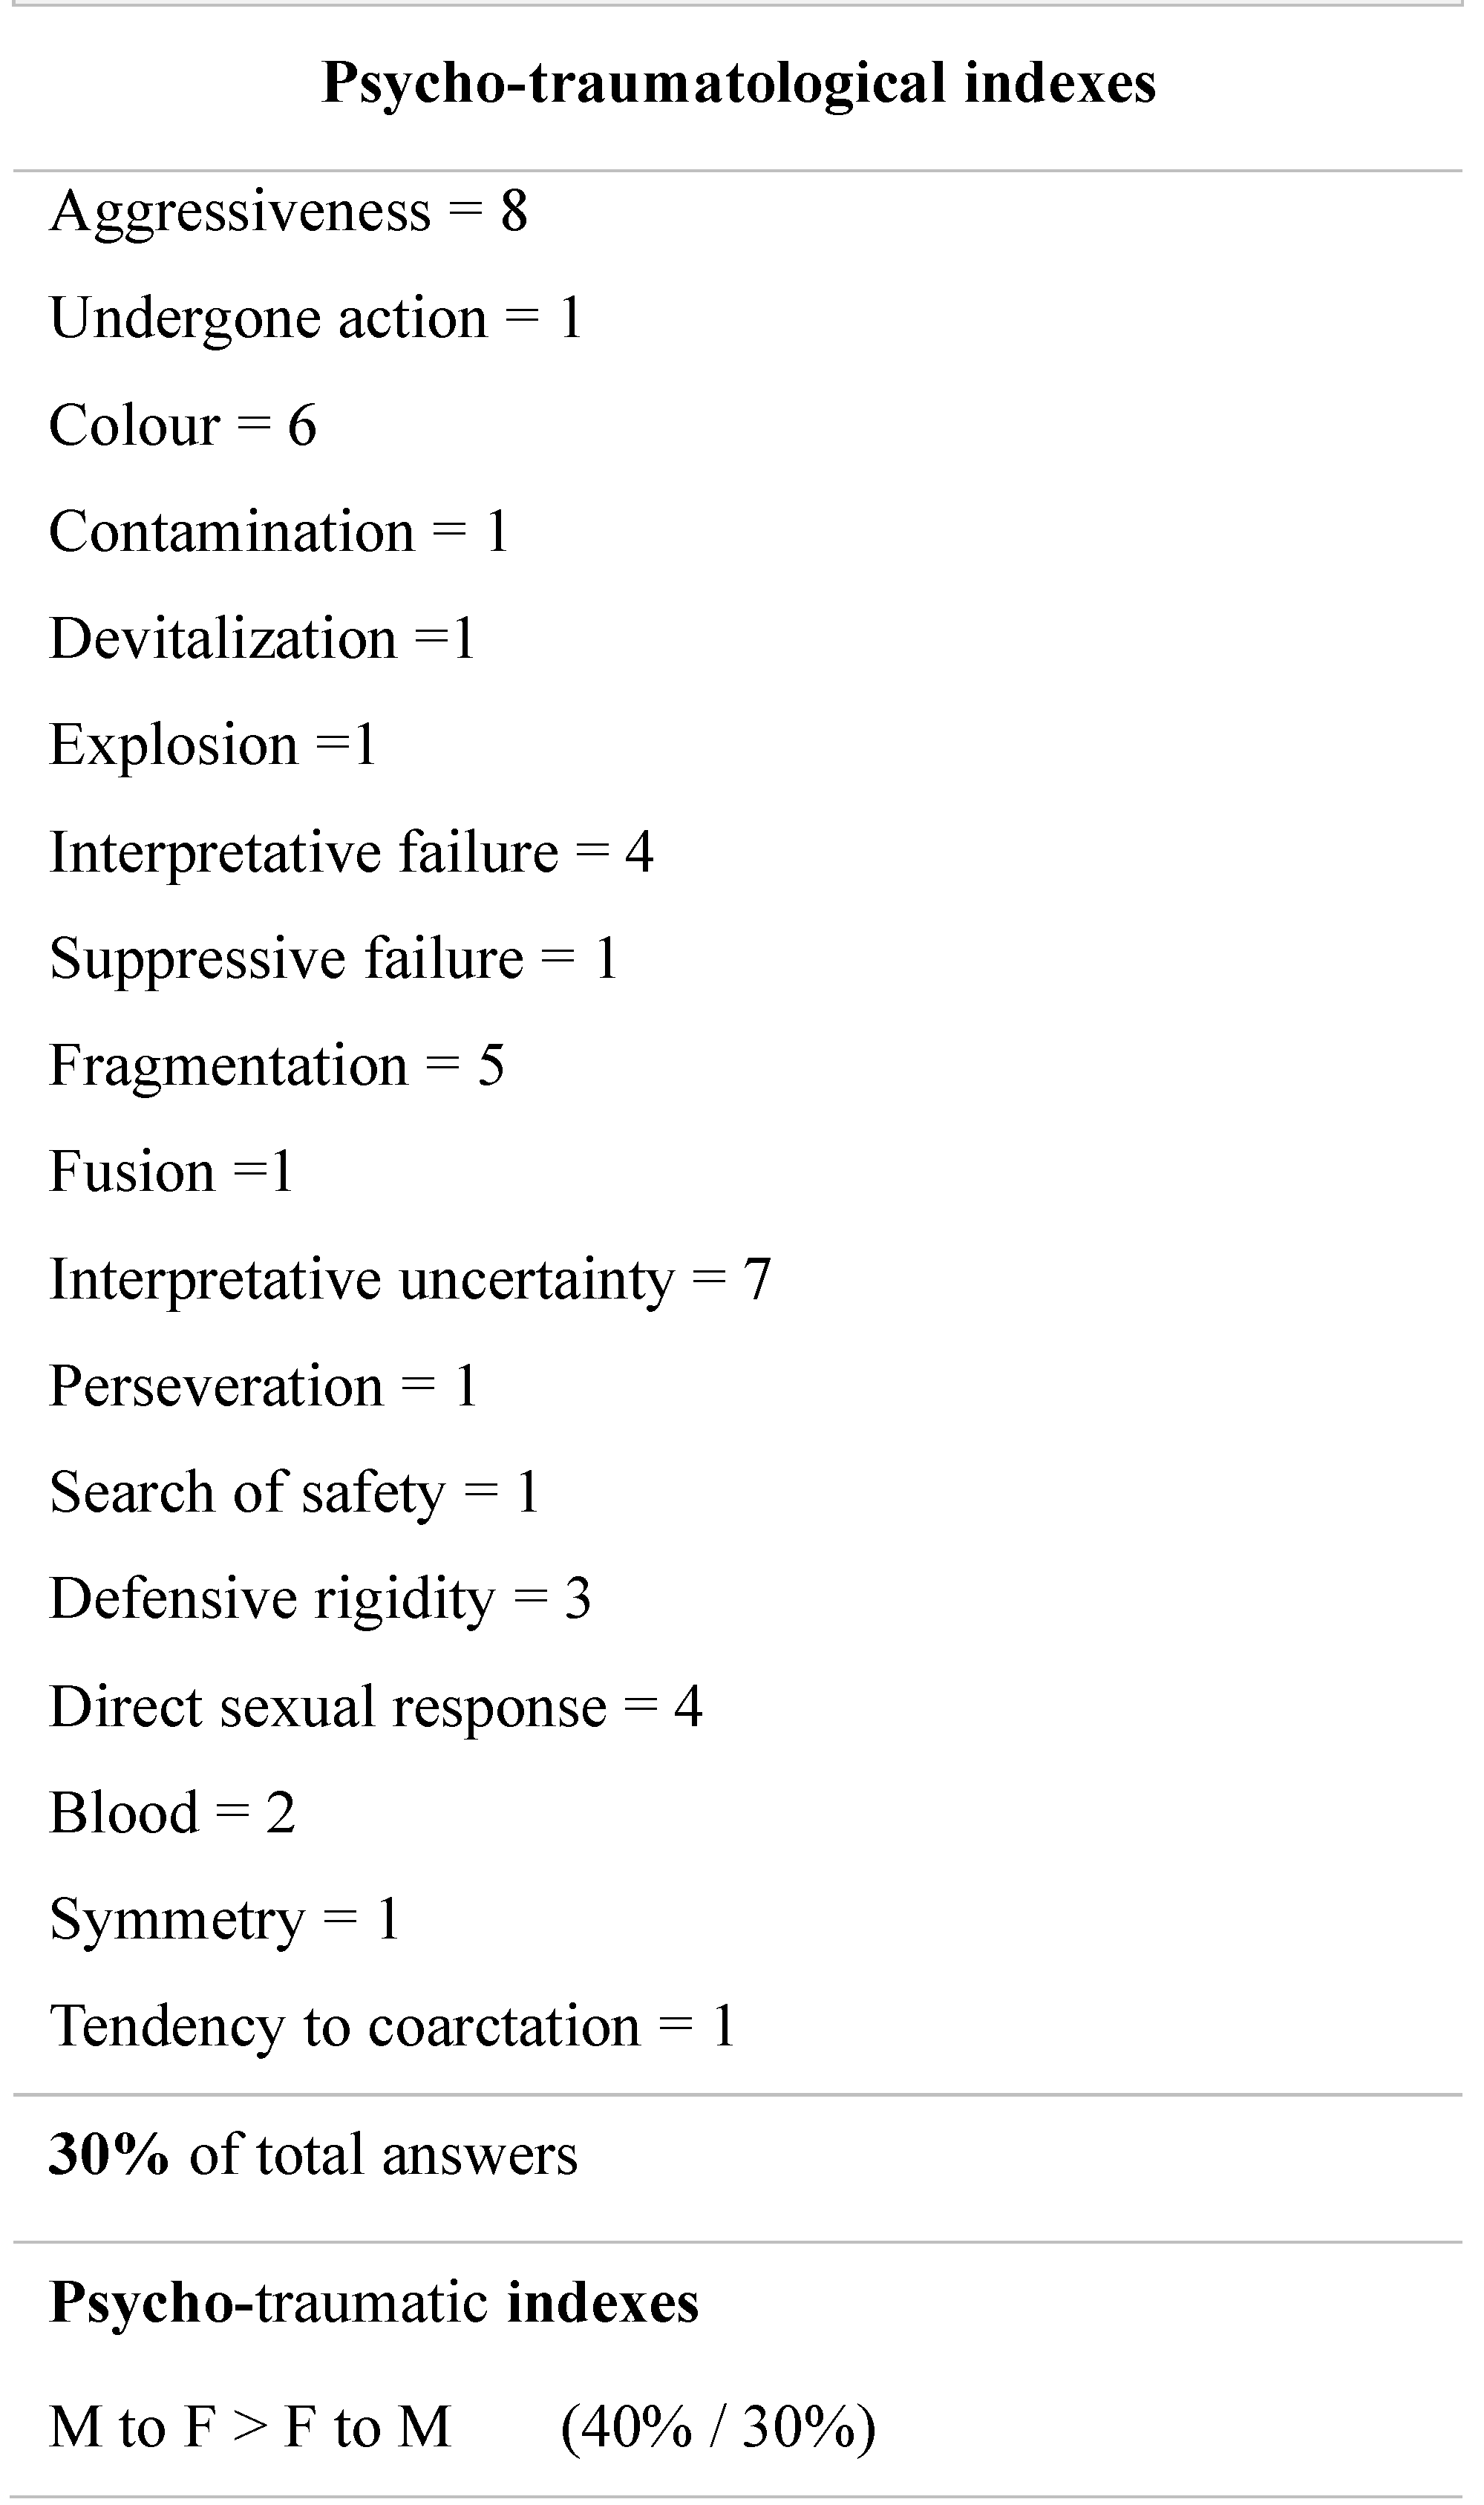Select the 'Search of safety = 1' row
The width and height of the screenshot is (1484, 2505).
pyautogui.click(x=294, y=1492)
